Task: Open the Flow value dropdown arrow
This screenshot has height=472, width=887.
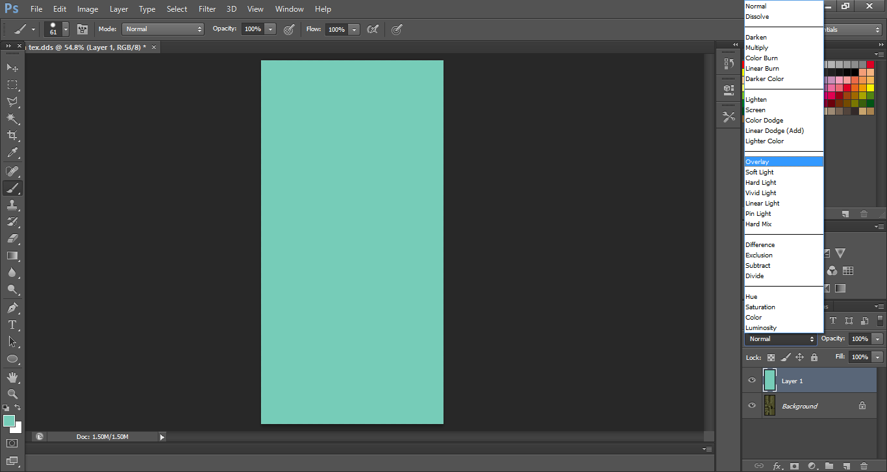Action: [x=354, y=29]
